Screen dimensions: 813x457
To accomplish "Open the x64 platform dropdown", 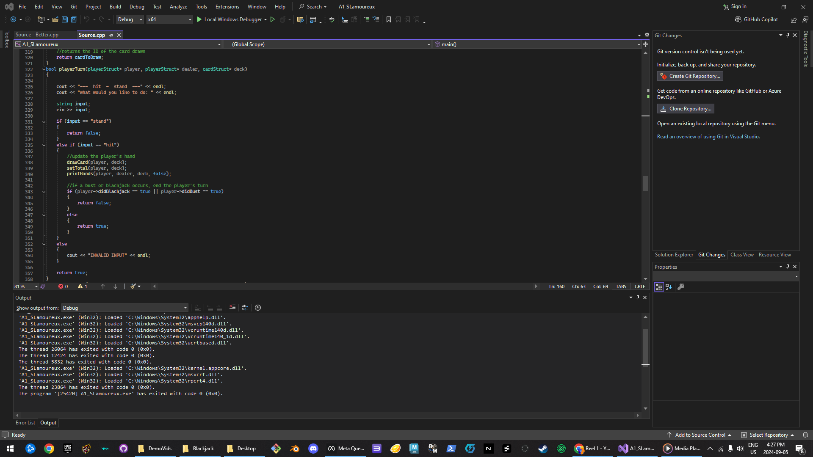I will coord(169,19).
